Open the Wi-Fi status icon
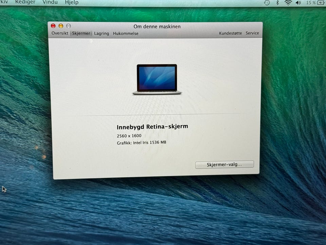The height and width of the screenshot is (245, 326). [288, 2]
